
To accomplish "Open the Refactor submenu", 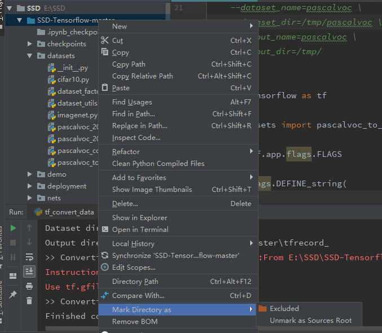I will [x=178, y=151].
